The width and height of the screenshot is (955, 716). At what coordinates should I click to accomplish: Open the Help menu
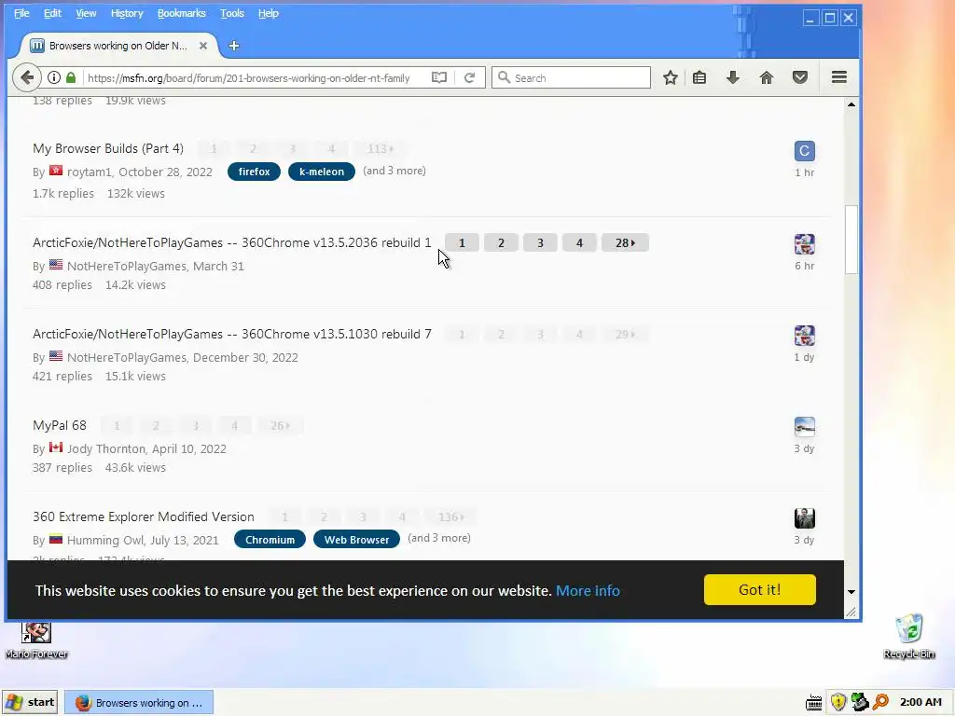coord(268,13)
